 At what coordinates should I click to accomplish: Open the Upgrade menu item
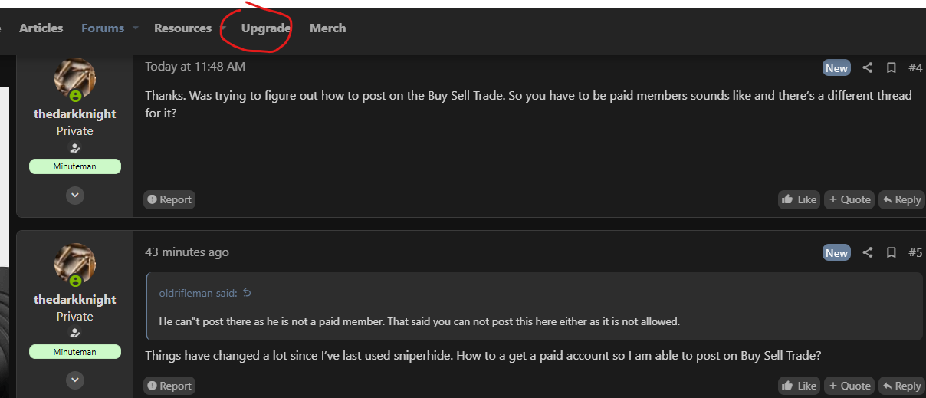point(266,28)
